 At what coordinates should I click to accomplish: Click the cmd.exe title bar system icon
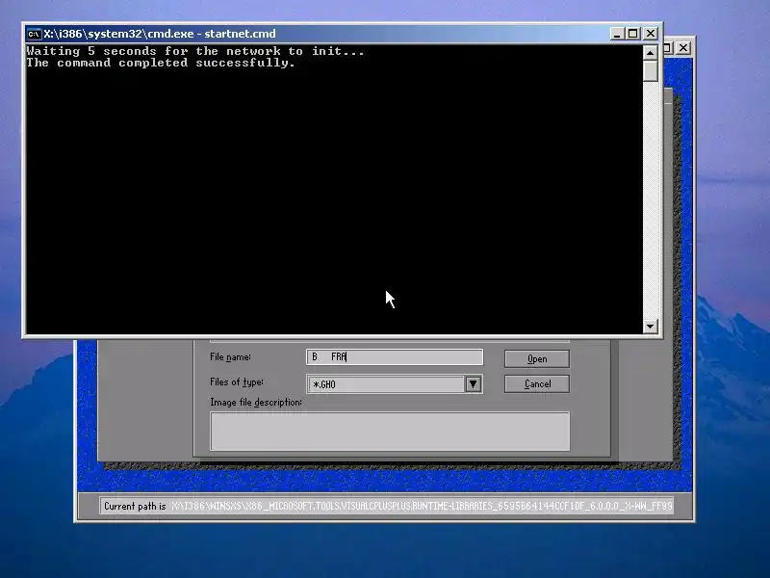click(34, 34)
